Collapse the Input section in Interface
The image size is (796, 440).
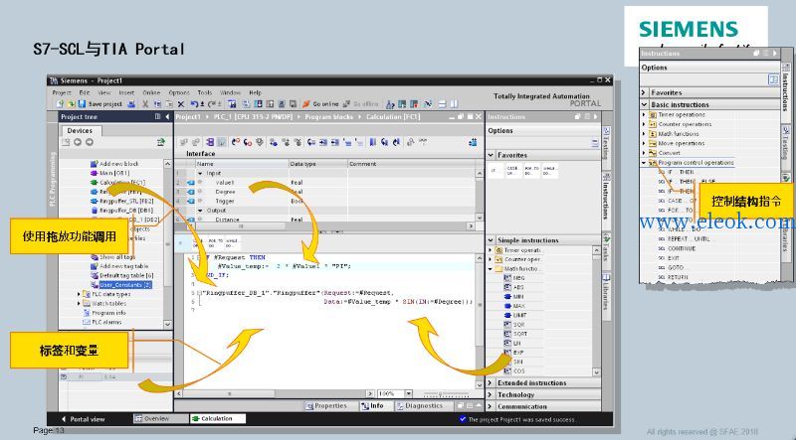[x=201, y=173]
